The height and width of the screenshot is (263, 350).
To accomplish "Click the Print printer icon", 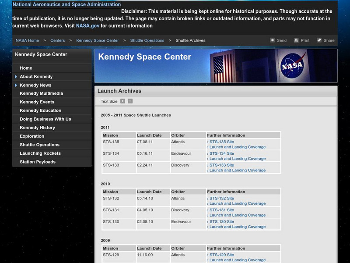I will [x=296, y=40].
